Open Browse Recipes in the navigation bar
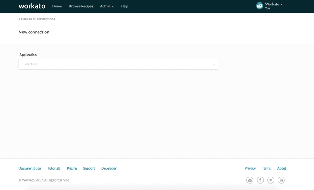The image size is (314, 190). [81, 6]
